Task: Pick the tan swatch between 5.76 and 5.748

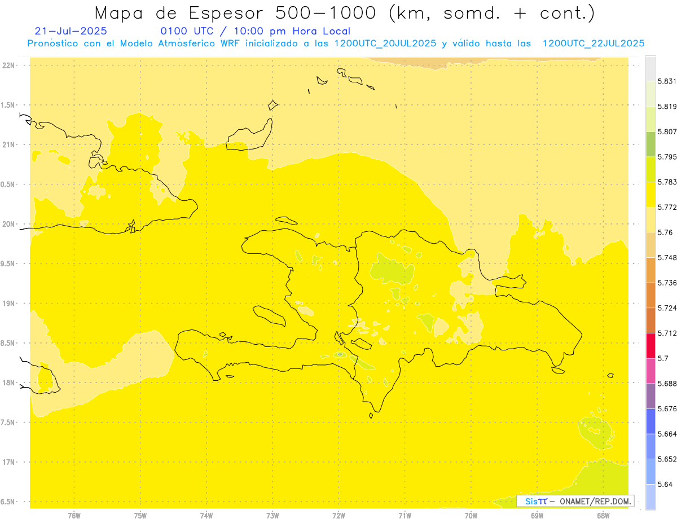Action: 650,245
